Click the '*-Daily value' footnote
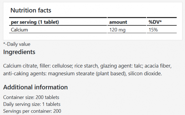The height and width of the screenshot is (115, 185). pyautogui.click(x=17, y=44)
